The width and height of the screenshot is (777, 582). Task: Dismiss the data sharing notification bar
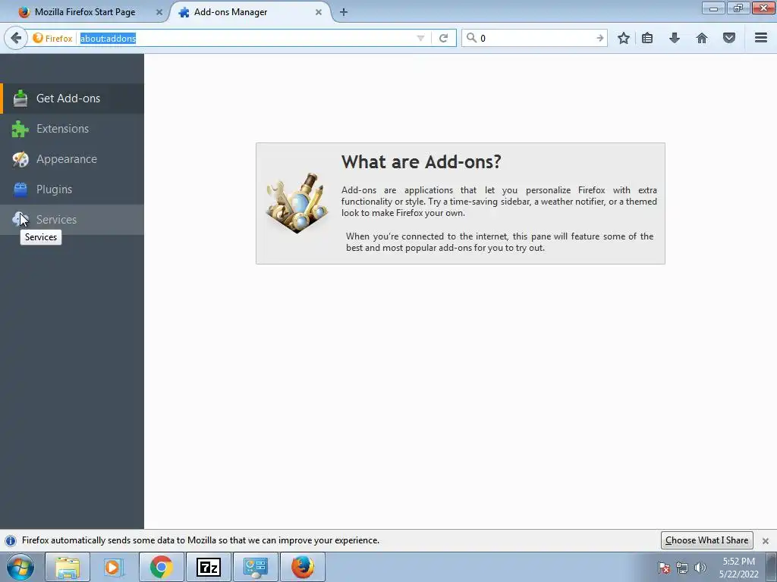click(x=766, y=541)
